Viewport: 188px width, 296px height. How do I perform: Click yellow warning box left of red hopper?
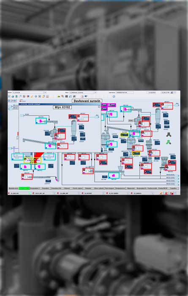click(28, 160)
